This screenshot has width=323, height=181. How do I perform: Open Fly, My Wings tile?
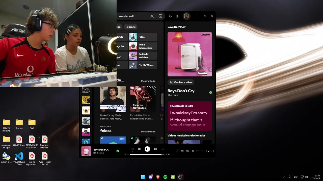click(143, 65)
